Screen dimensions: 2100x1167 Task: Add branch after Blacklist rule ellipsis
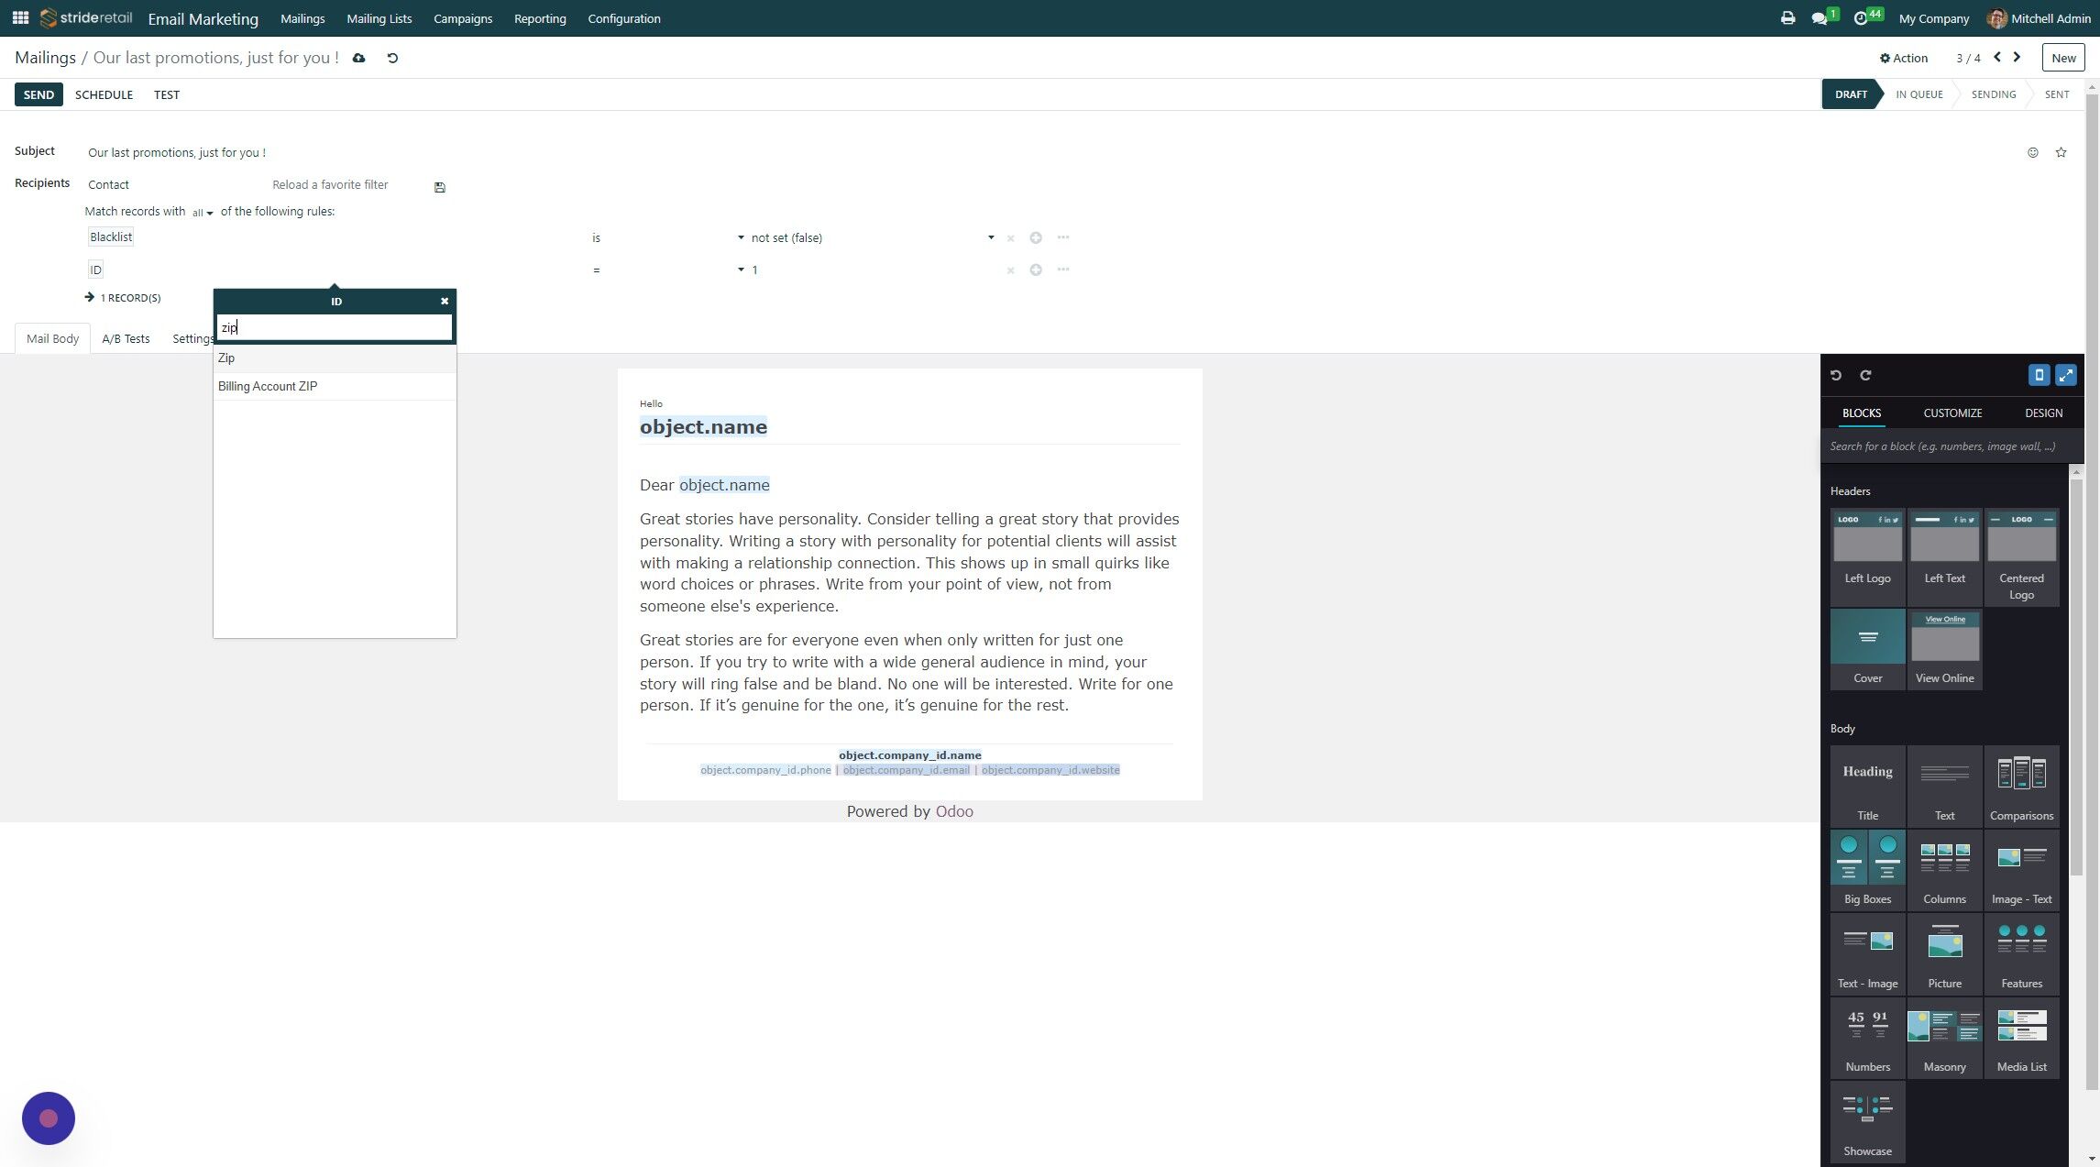coord(1063,237)
